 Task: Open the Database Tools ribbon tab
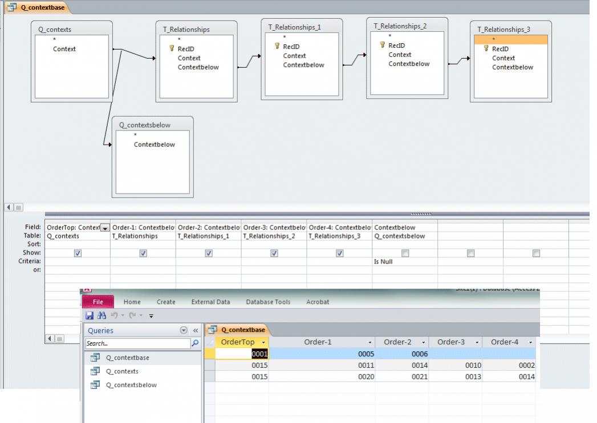tap(268, 302)
